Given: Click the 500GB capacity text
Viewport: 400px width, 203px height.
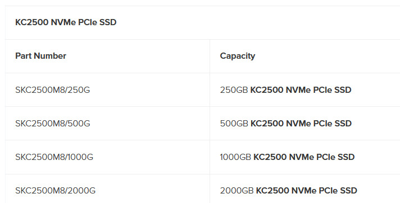Looking at the screenshot, I should (x=234, y=124).
